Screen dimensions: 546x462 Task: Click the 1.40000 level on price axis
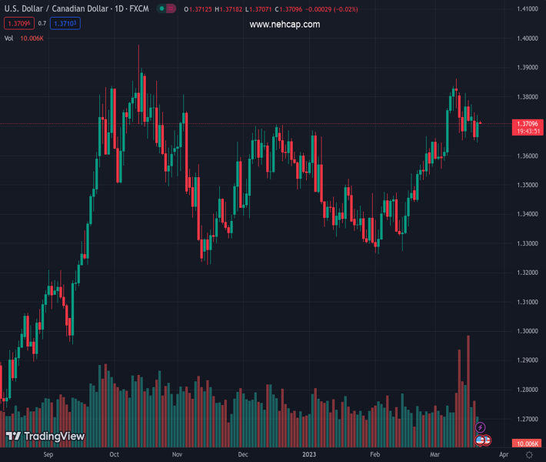[527, 38]
